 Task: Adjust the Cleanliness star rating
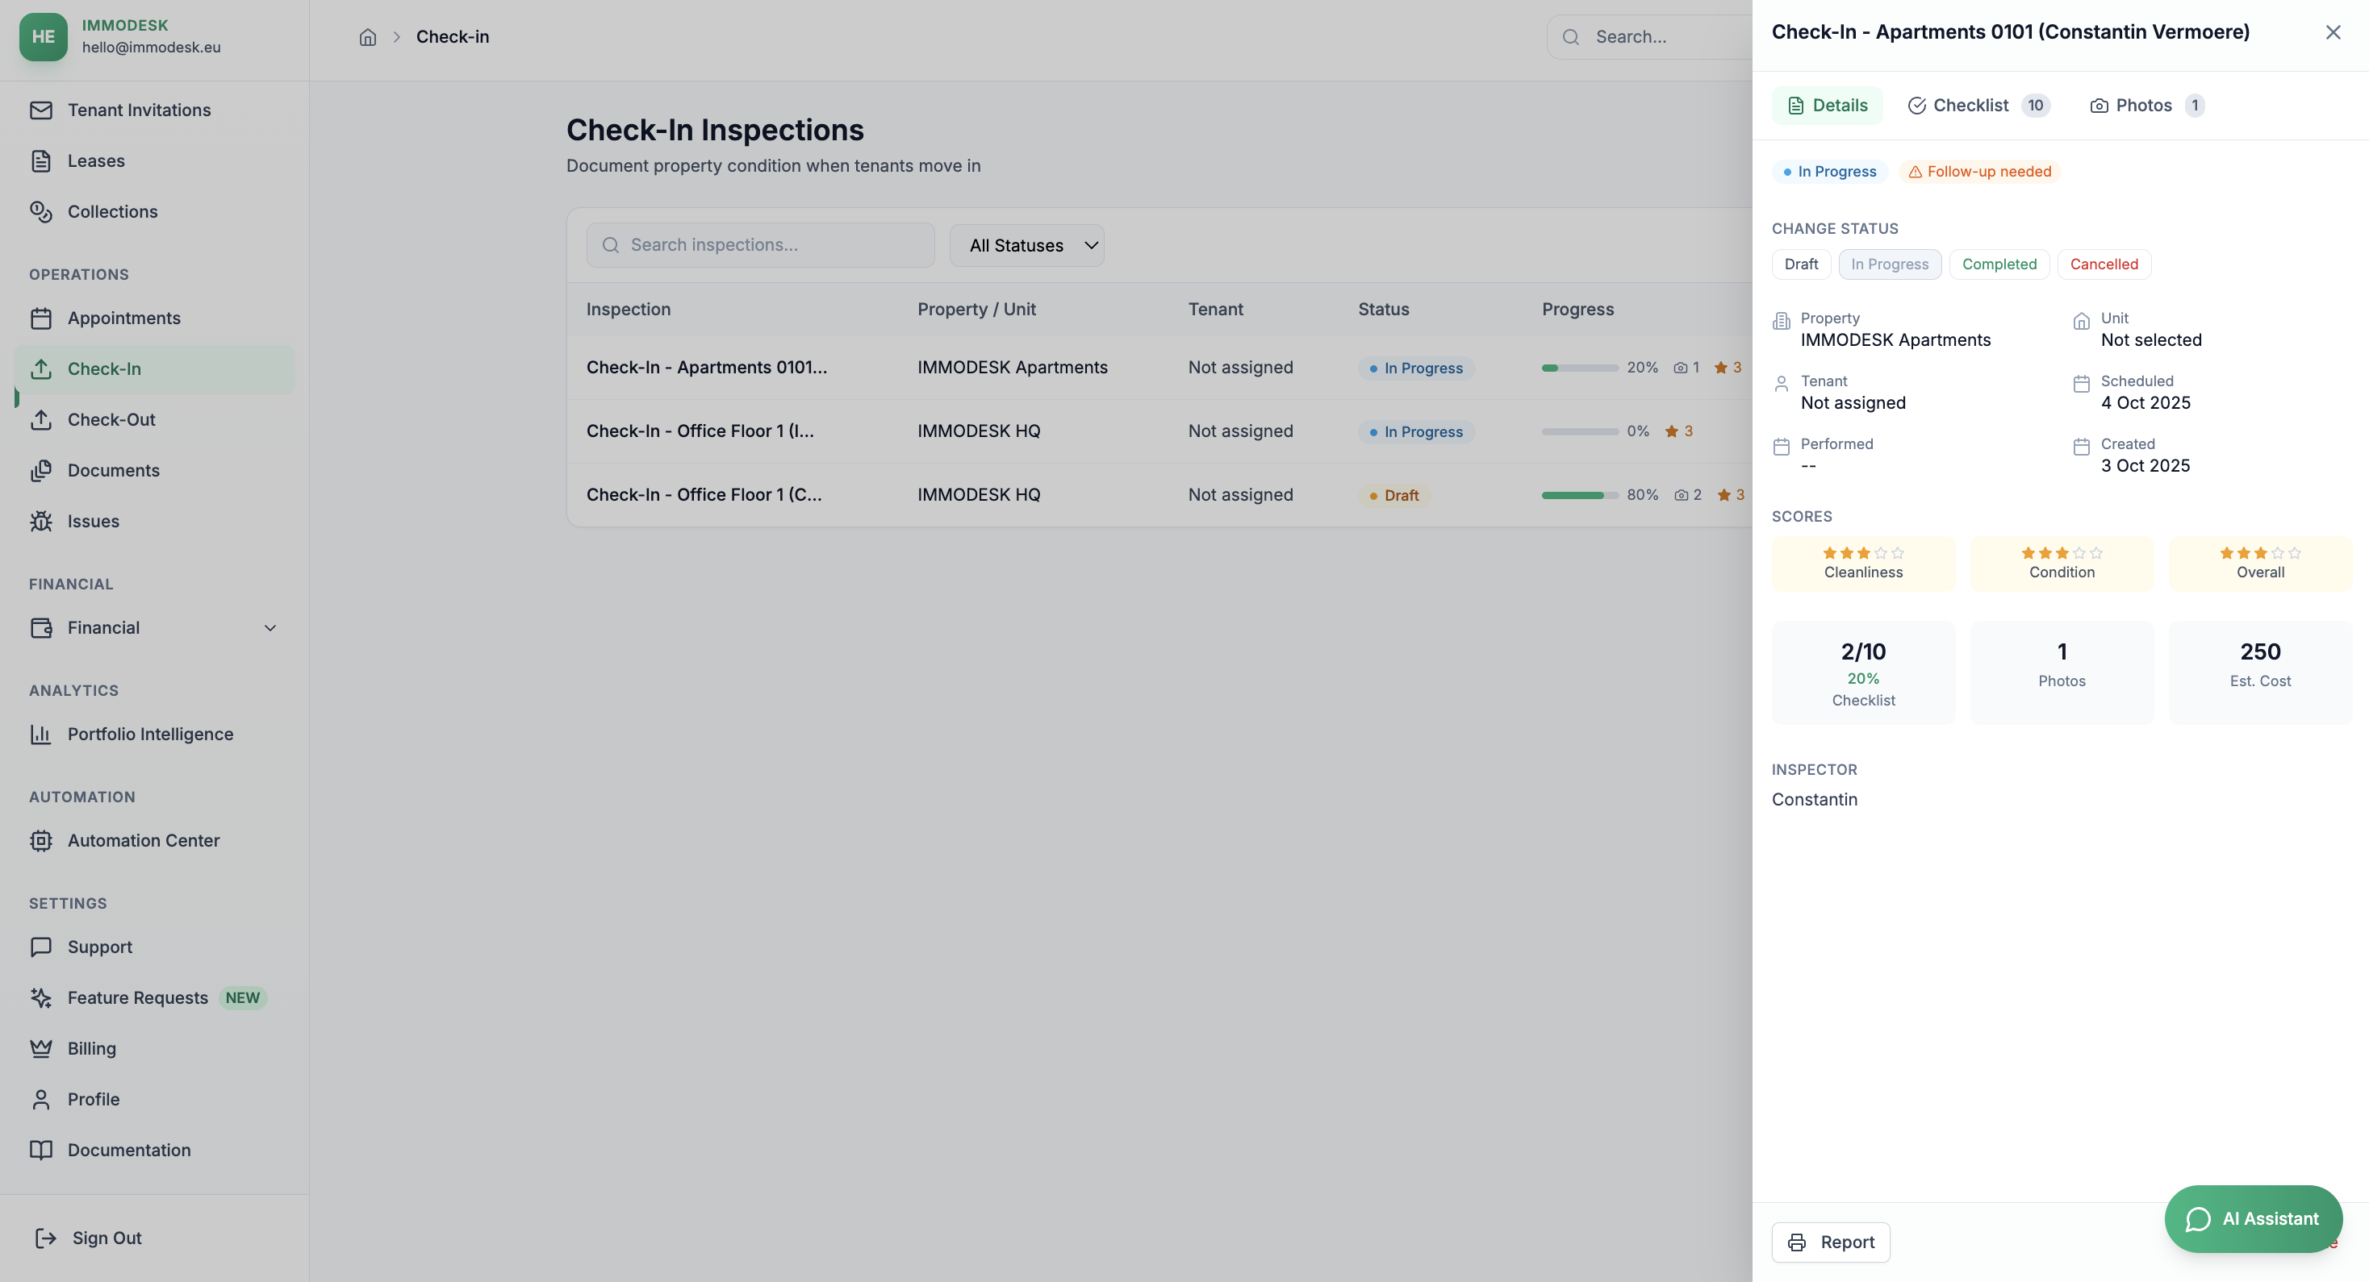[1863, 553]
